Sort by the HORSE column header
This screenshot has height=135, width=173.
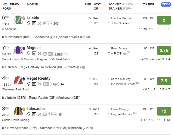[x=32, y=4]
